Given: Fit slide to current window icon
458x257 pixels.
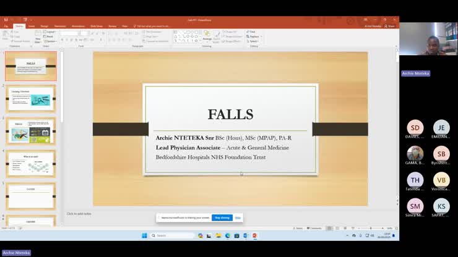Looking at the screenshot, I should point(396,228).
